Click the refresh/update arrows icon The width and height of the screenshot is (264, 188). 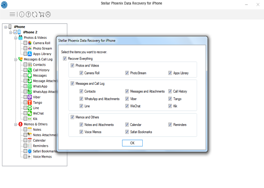(x=35, y=14)
